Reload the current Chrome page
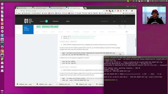Viewport: 168px width, 94px height. (x=22, y=11)
